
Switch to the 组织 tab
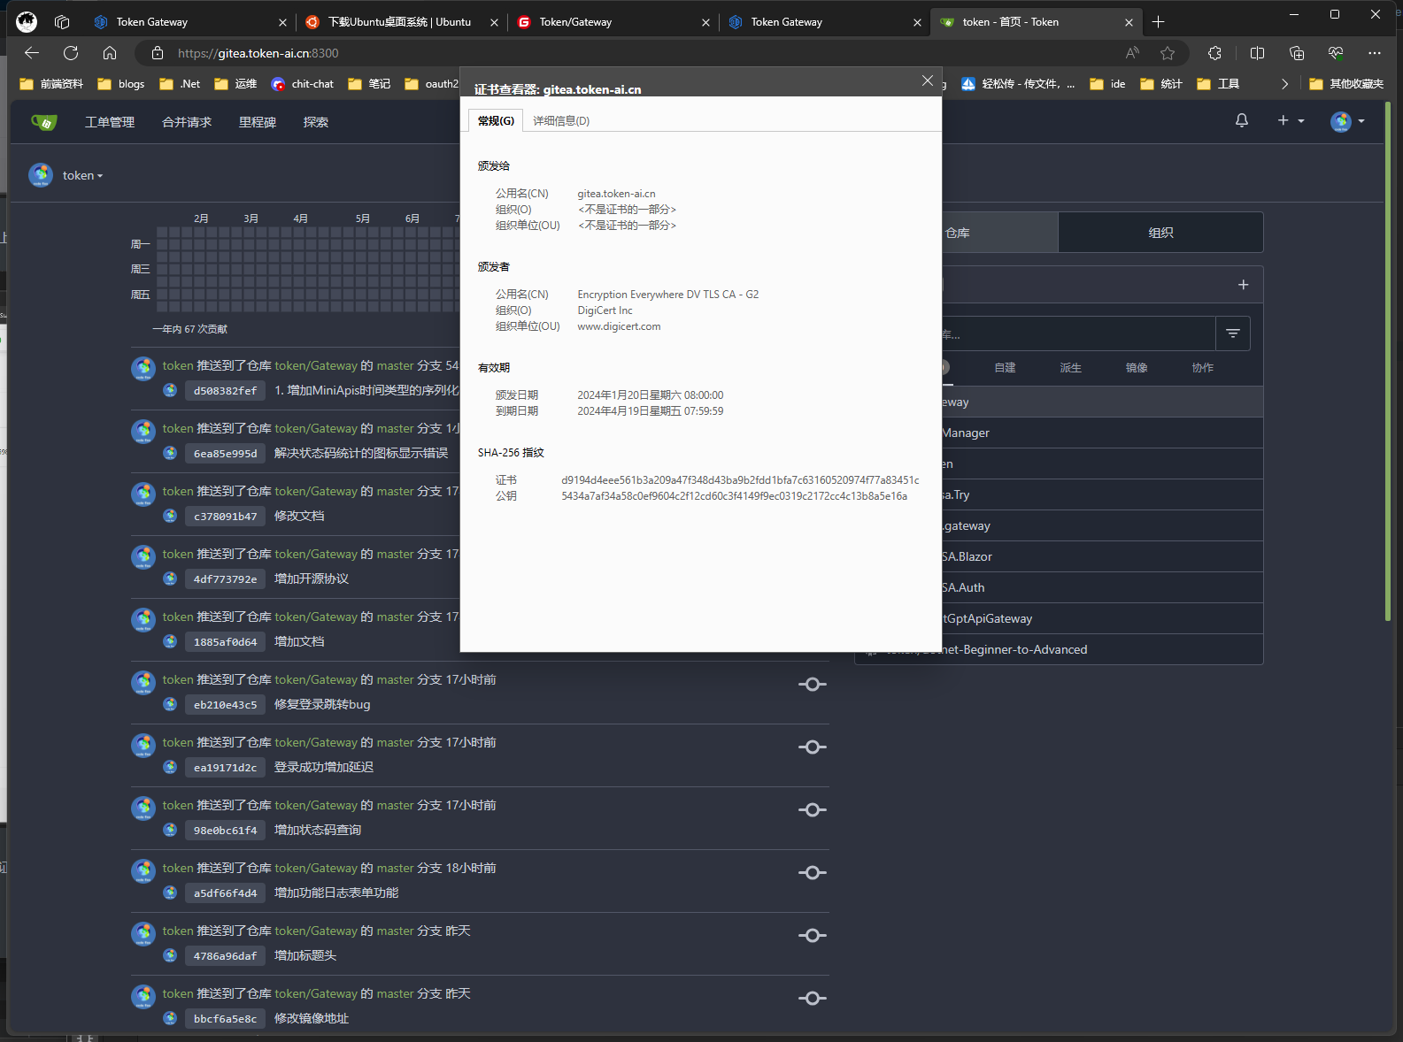click(1160, 233)
